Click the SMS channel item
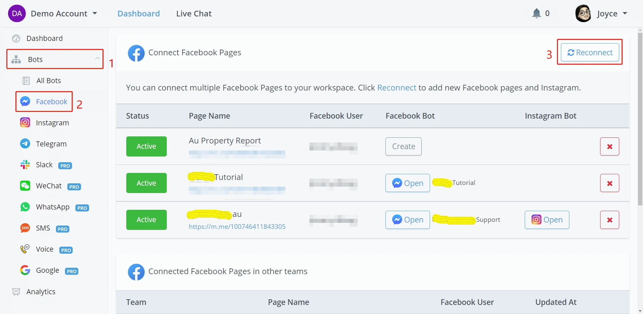643x314 pixels. [43, 228]
